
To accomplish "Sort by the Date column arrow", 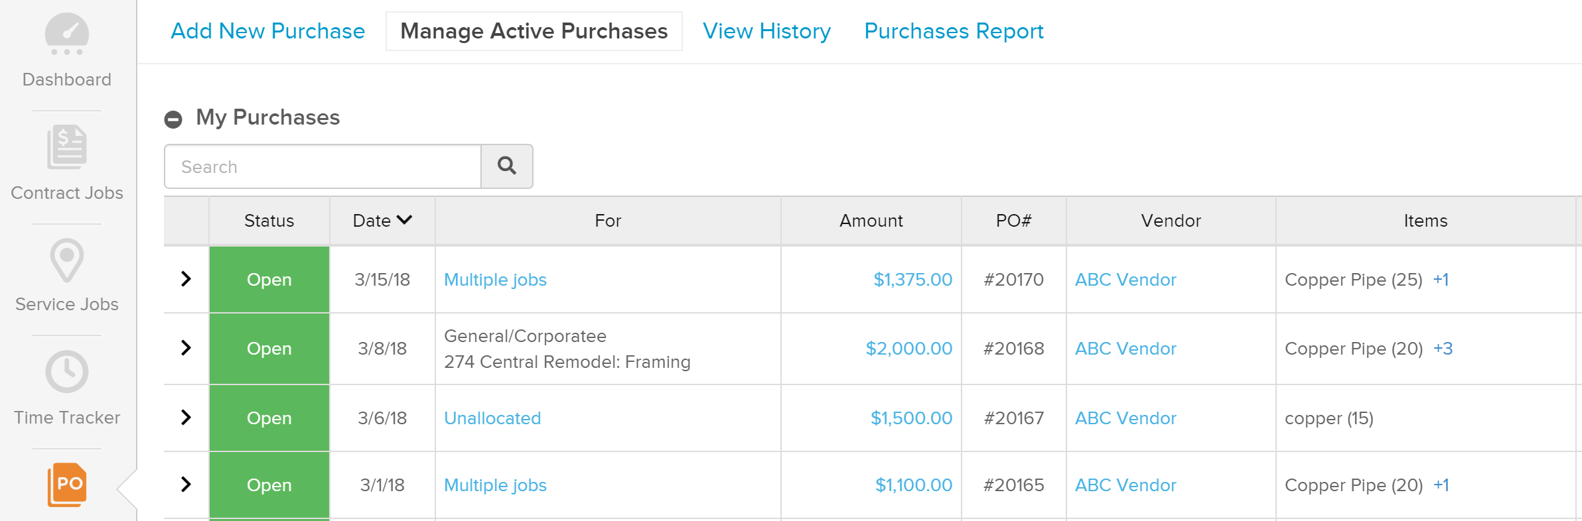I will (x=404, y=220).
